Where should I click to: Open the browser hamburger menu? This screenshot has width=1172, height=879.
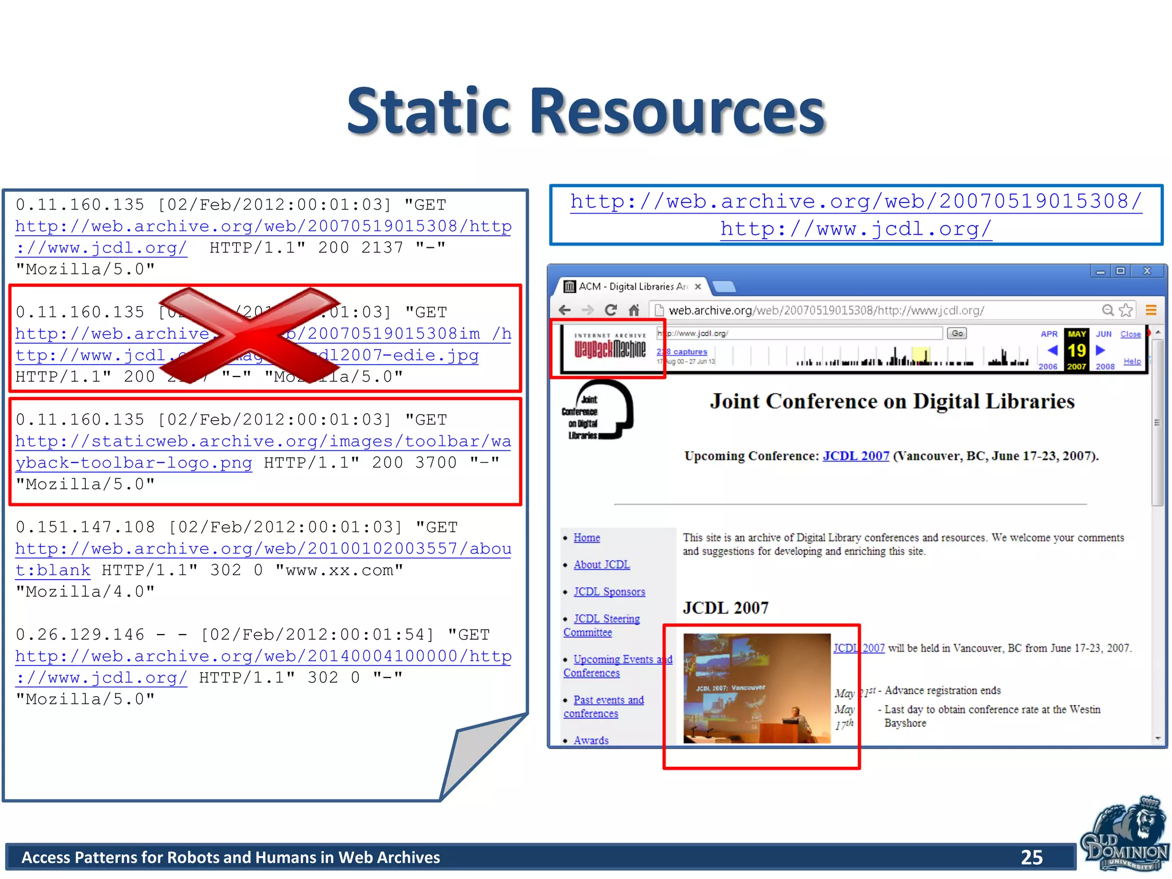point(1151,310)
